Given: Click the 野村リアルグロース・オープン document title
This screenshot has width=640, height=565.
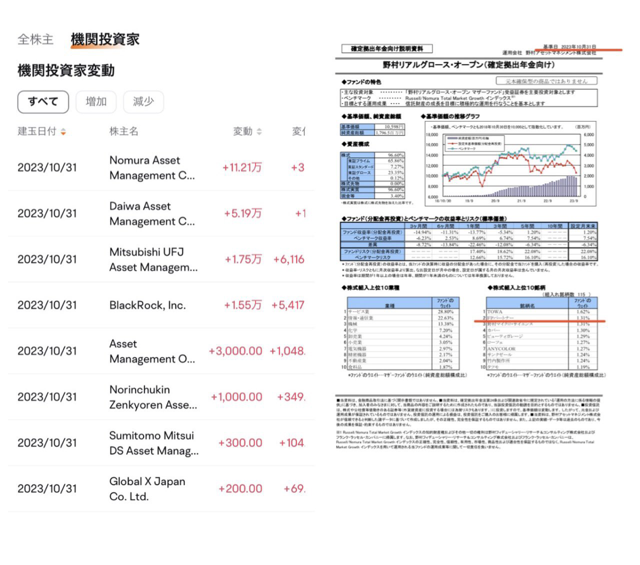Looking at the screenshot, I should pos(468,65).
